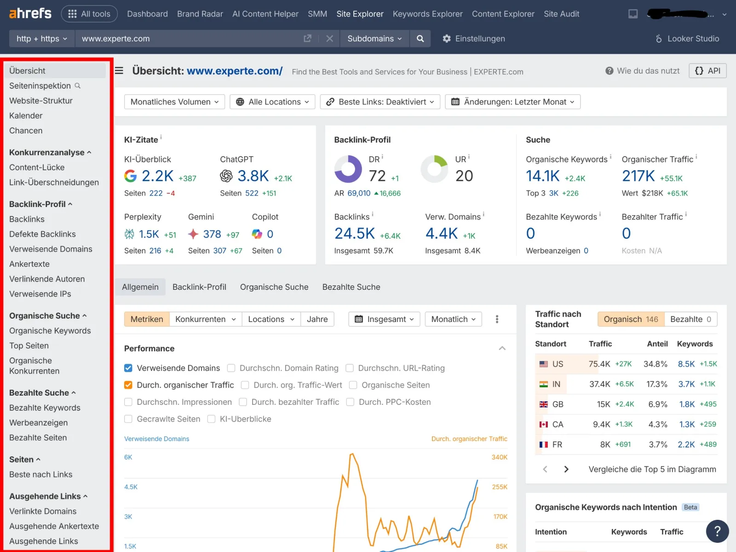The image size is (736, 552).
Task: Click the DR donut chart
Action: click(x=348, y=169)
